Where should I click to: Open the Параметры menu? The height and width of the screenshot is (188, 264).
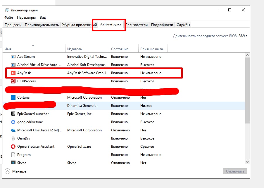[x=26, y=18]
